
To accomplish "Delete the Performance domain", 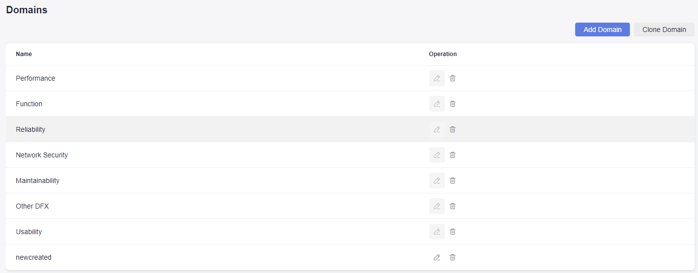I will 453,78.
